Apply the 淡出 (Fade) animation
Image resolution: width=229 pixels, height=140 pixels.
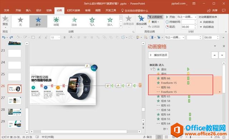[x=74, y=21]
